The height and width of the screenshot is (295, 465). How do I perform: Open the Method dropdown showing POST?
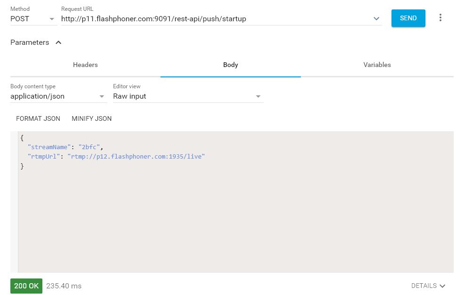point(33,19)
